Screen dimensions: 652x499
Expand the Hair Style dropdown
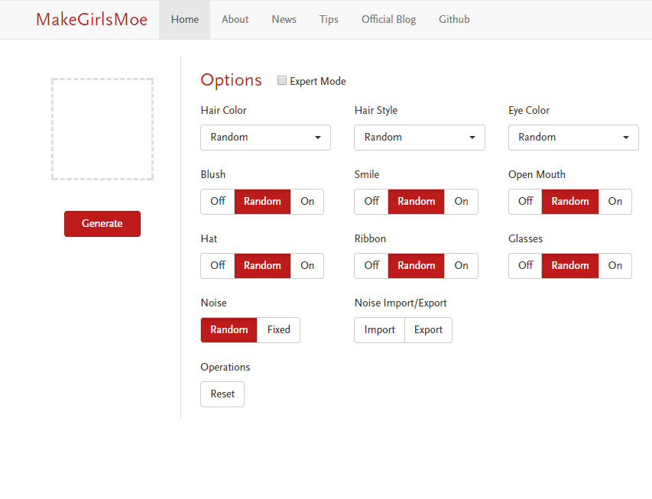(419, 138)
